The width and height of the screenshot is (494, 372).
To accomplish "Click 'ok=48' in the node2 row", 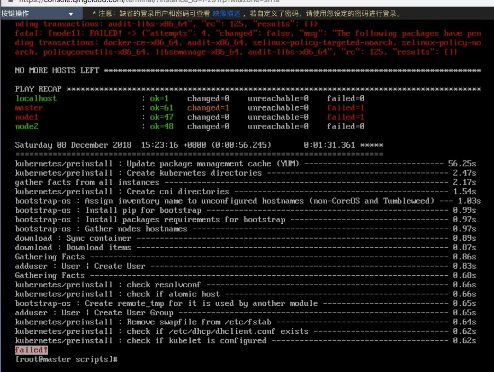I will 162,126.
